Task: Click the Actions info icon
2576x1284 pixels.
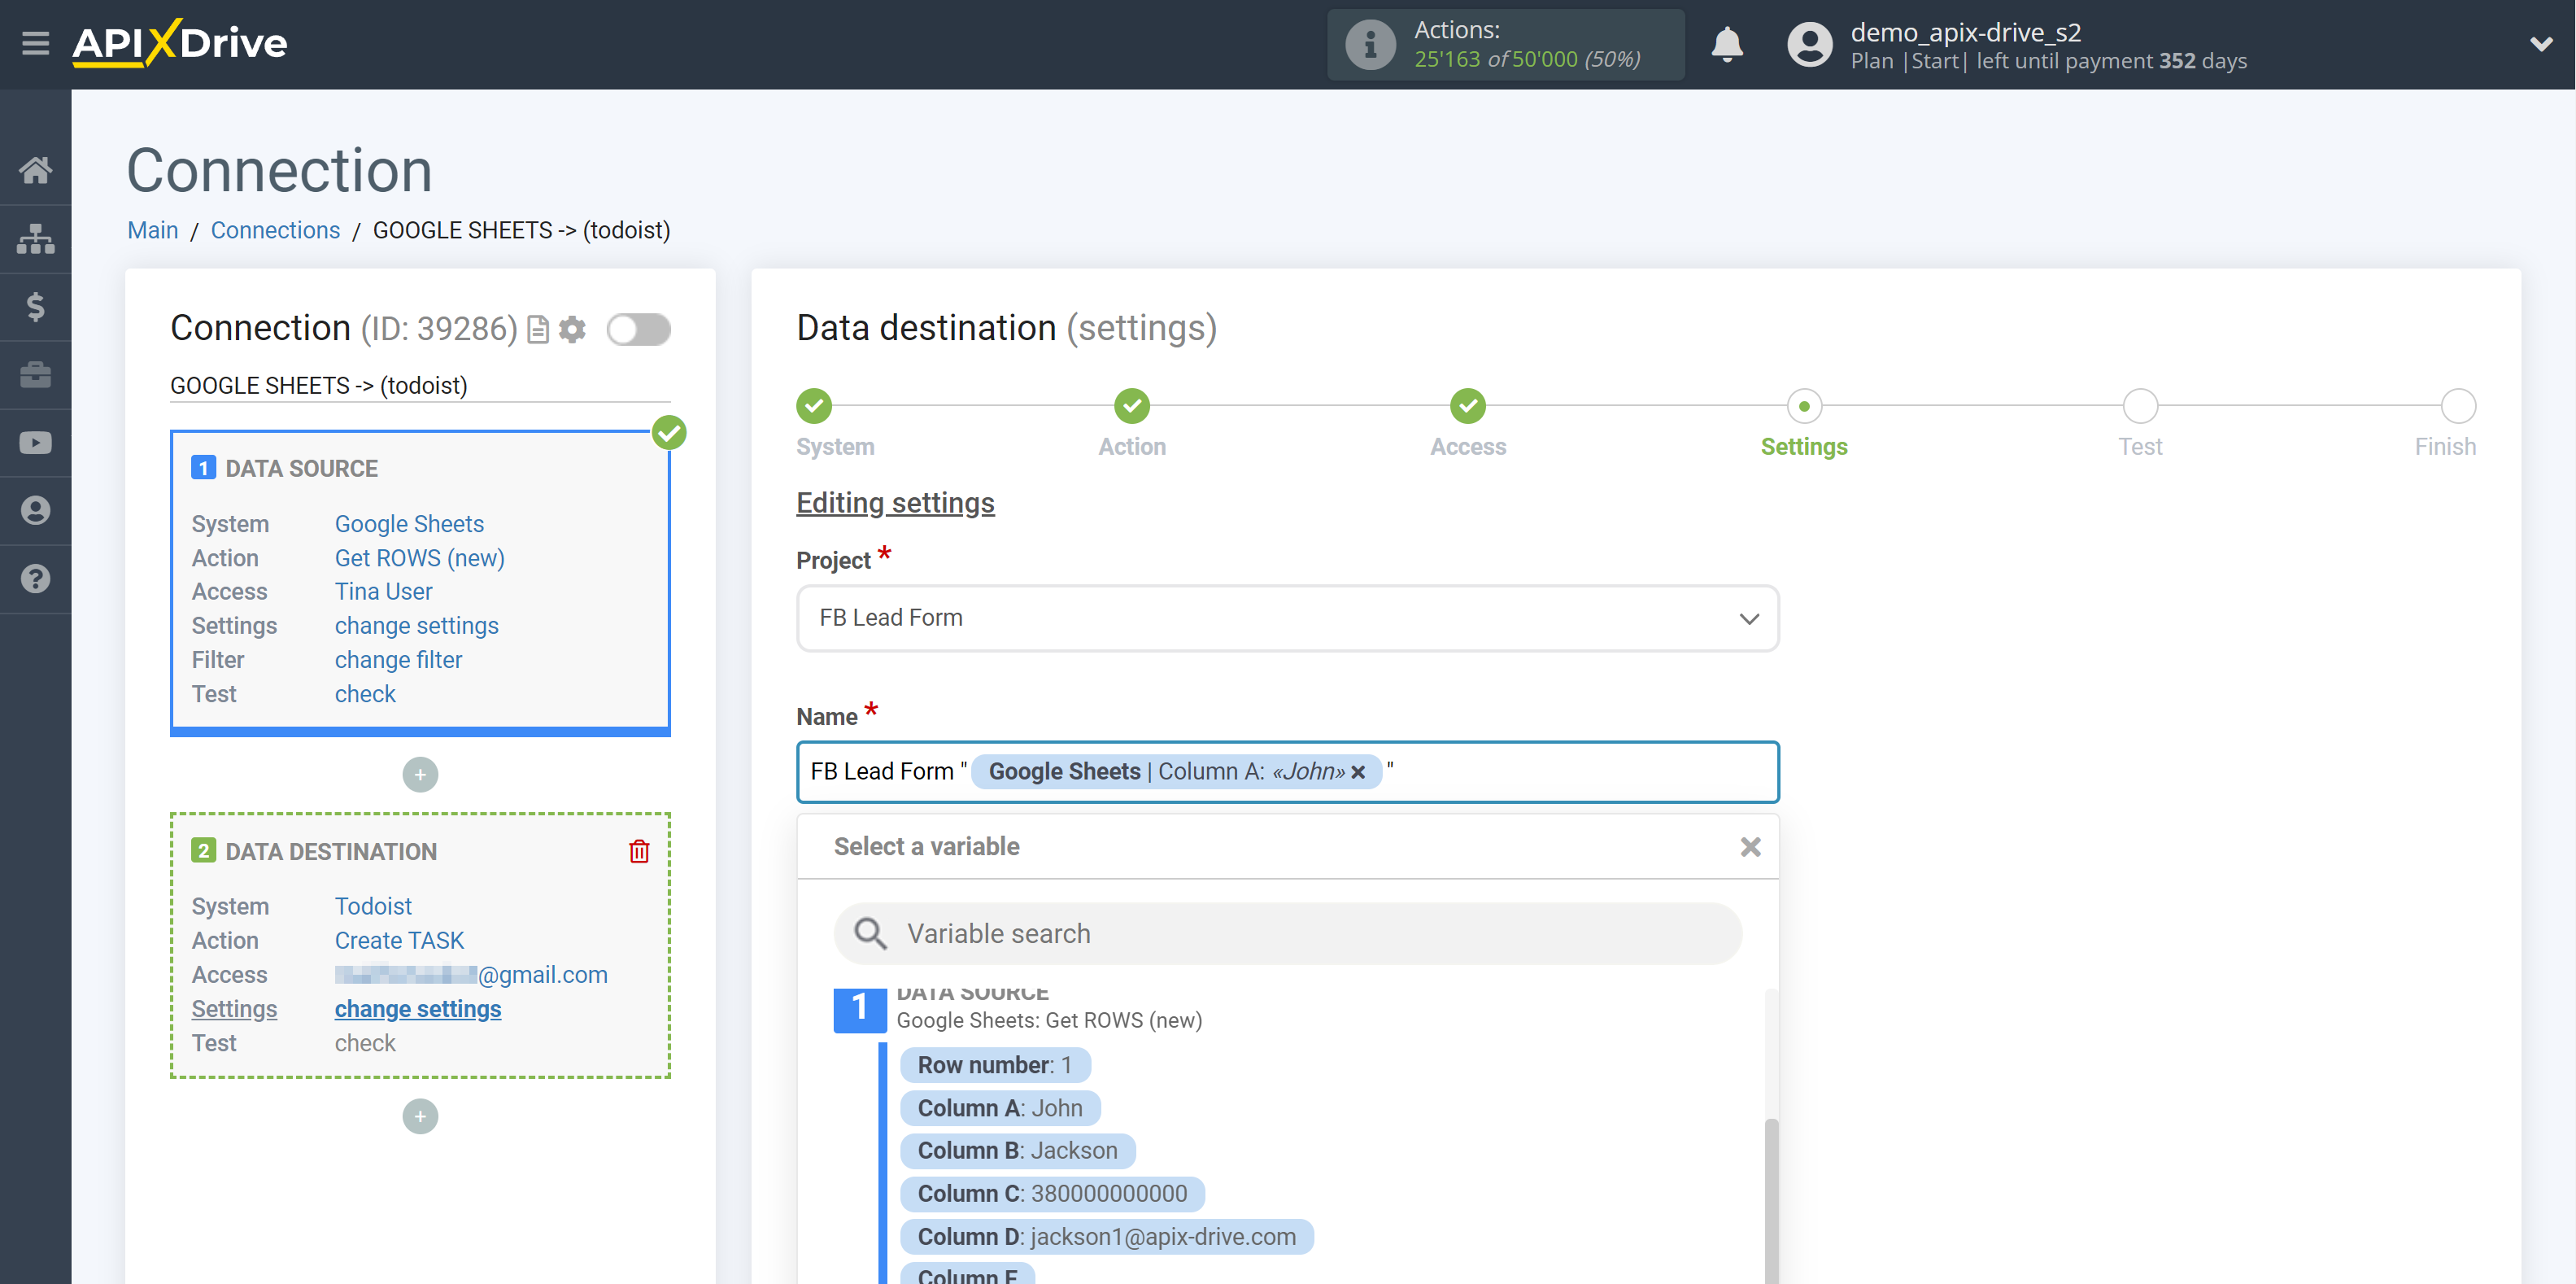Action: (x=1370, y=45)
